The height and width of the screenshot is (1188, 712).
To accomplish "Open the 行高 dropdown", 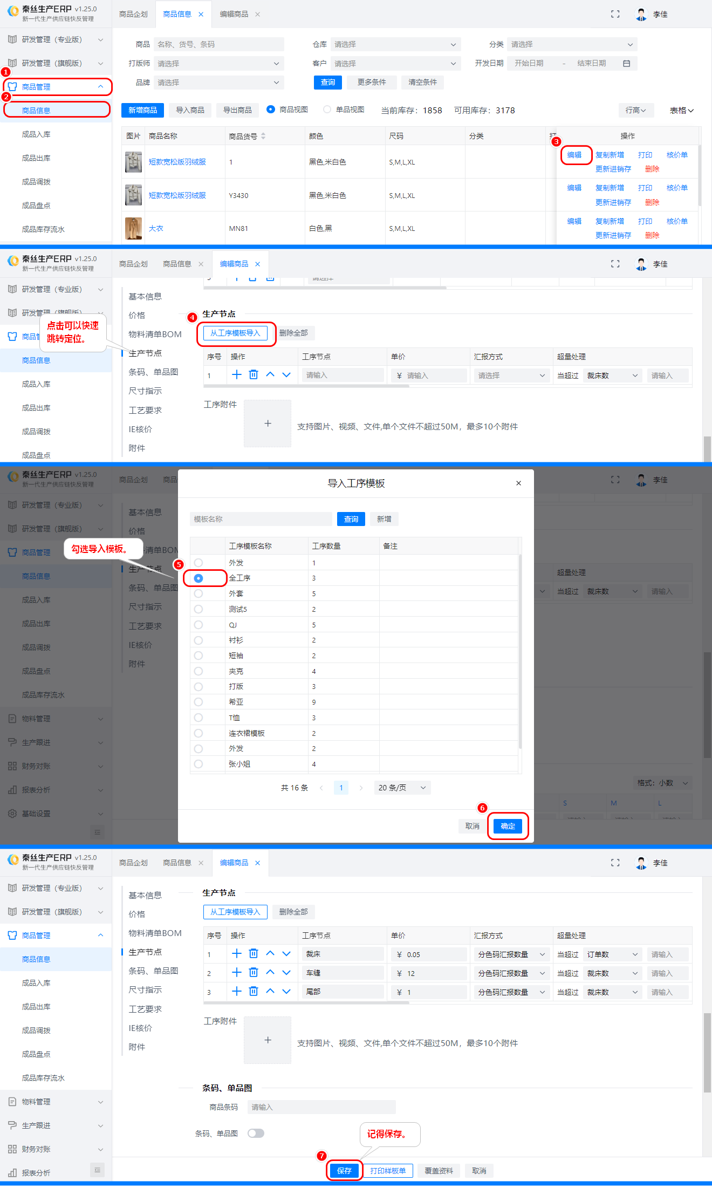I will tap(636, 110).
